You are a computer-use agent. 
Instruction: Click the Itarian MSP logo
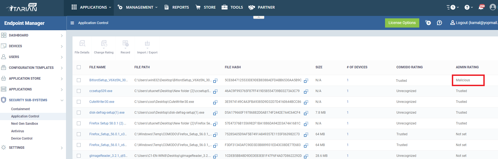22,8
